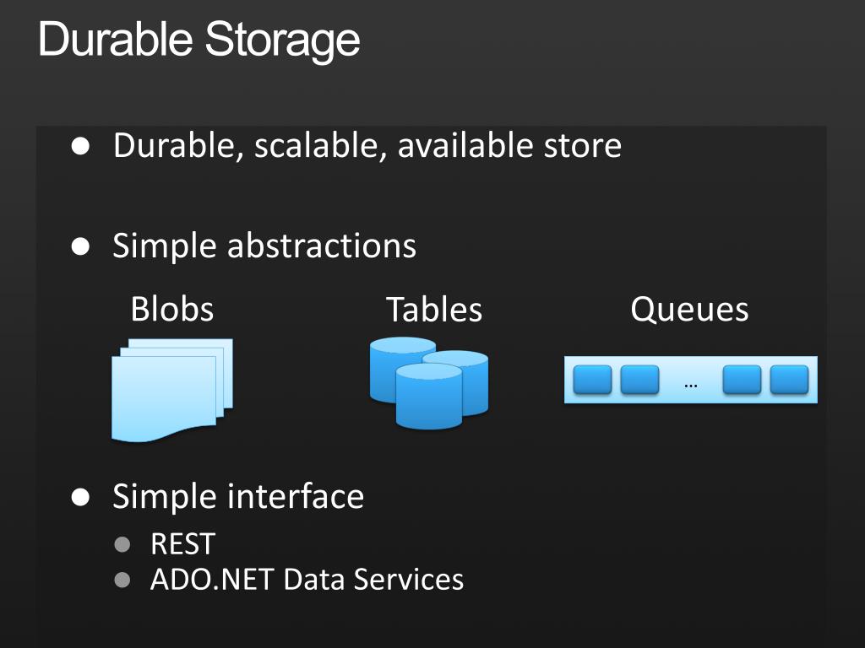Click the REST text item
The width and height of the screenshot is (865, 648).
point(182,544)
